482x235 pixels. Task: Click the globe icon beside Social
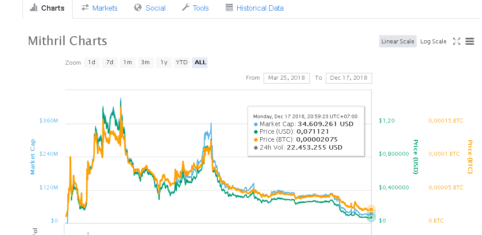tap(138, 8)
